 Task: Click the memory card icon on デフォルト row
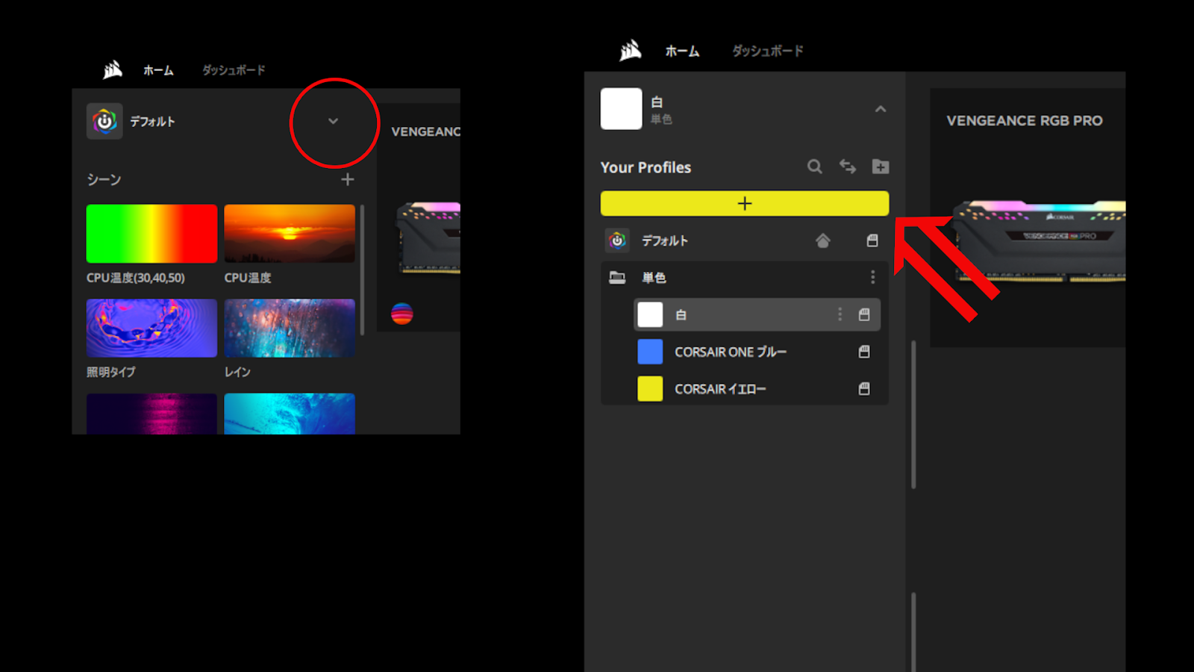tap(872, 240)
